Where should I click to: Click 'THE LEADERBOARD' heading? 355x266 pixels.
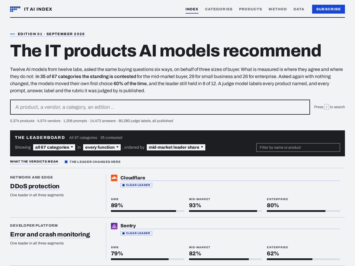click(40, 137)
